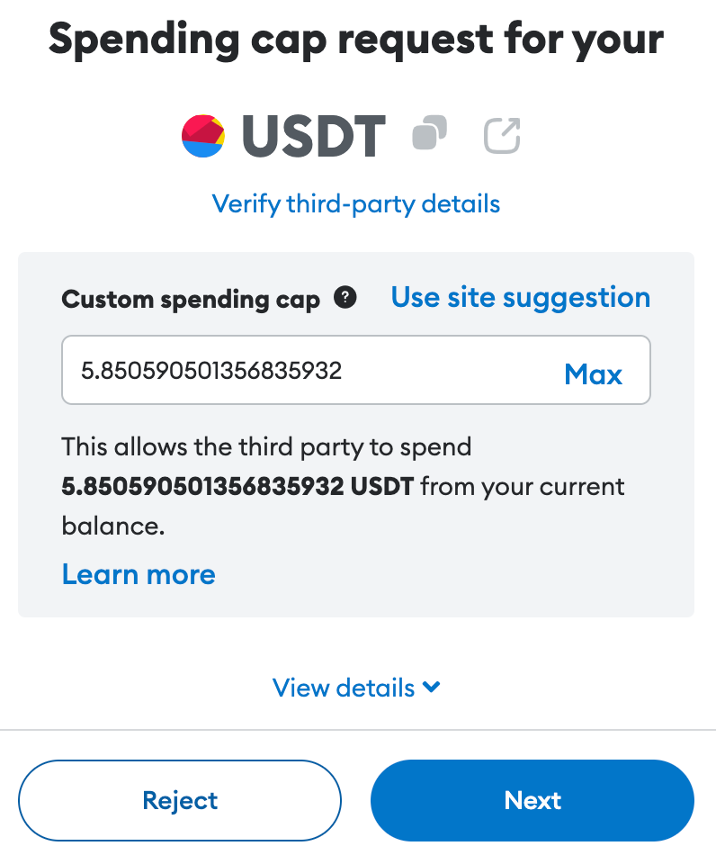The image size is (716, 864).
Task: Click Use site suggestion
Action: pyautogui.click(x=520, y=297)
